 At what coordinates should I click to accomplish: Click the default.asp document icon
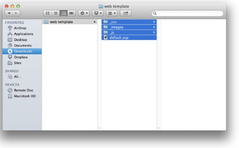pos(106,37)
